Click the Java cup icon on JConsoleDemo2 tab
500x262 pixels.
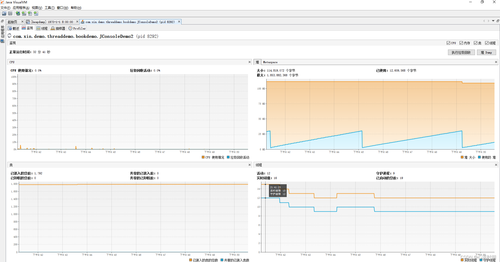pyautogui.click(x=83, y=22)
